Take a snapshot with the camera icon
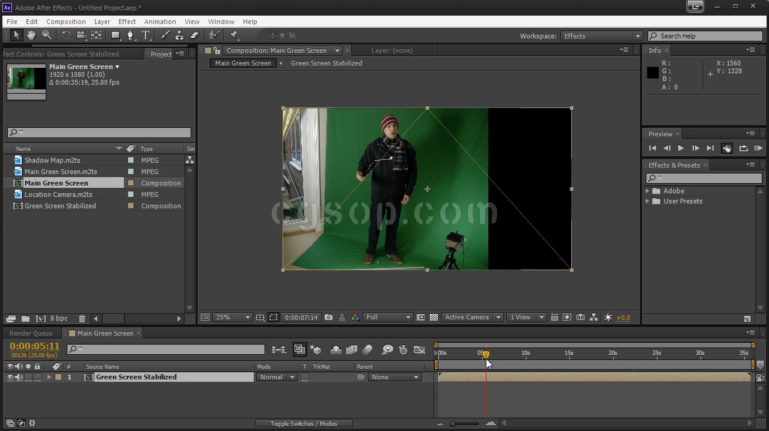 pos(328,317)
